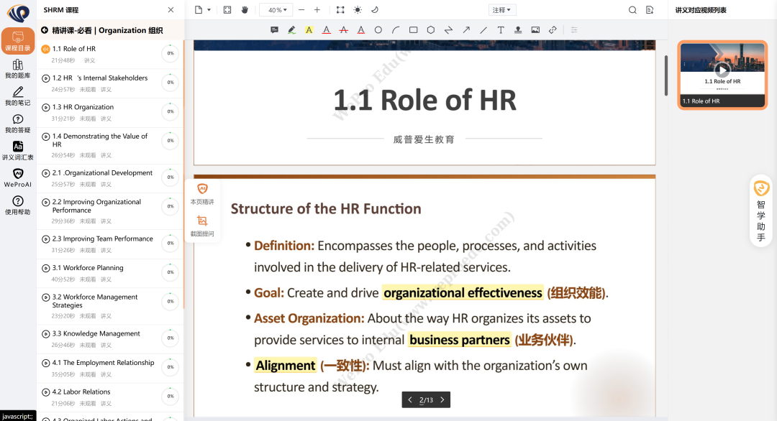Play the 1.1 Role of HR video thumbnail
Viewport: 777px width, 421px height.
tap(722, 70)
